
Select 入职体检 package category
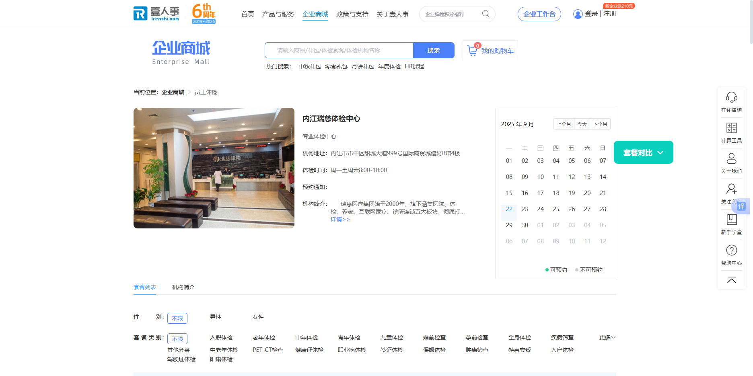click(x=221, y=337)
